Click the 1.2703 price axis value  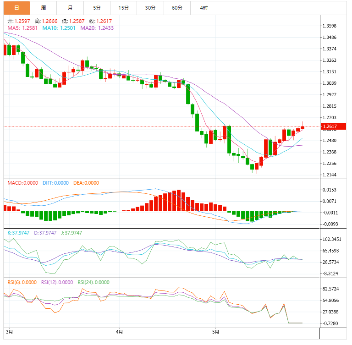pyautogui.click(x=330, y=118)
